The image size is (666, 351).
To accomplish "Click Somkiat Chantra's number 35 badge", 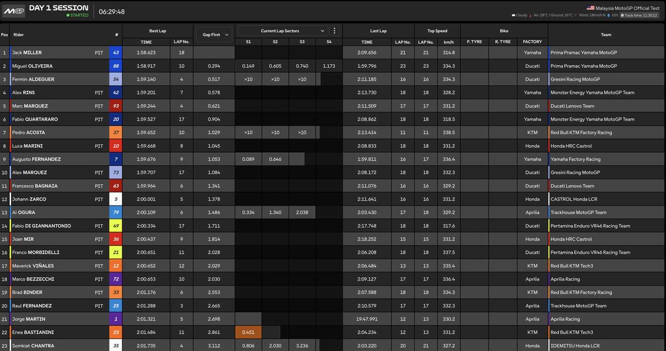I will (116, 346).
